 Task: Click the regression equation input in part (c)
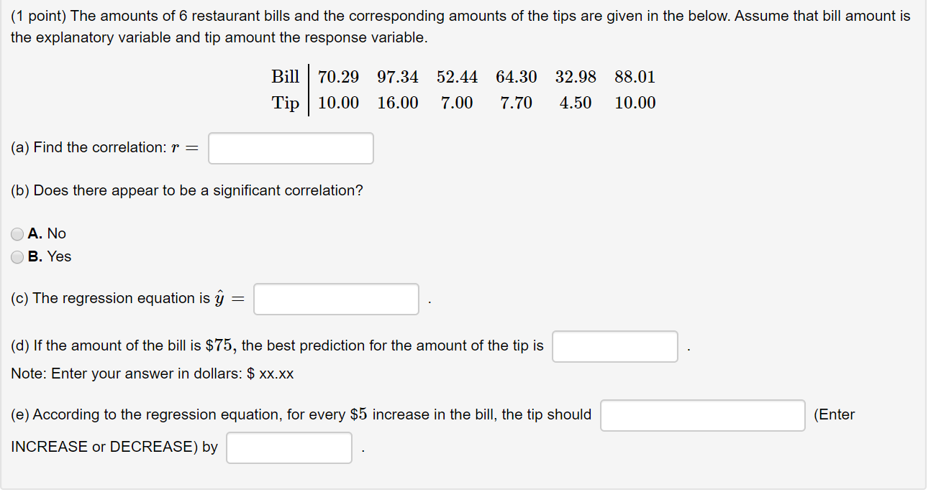[x=335, y=298]
